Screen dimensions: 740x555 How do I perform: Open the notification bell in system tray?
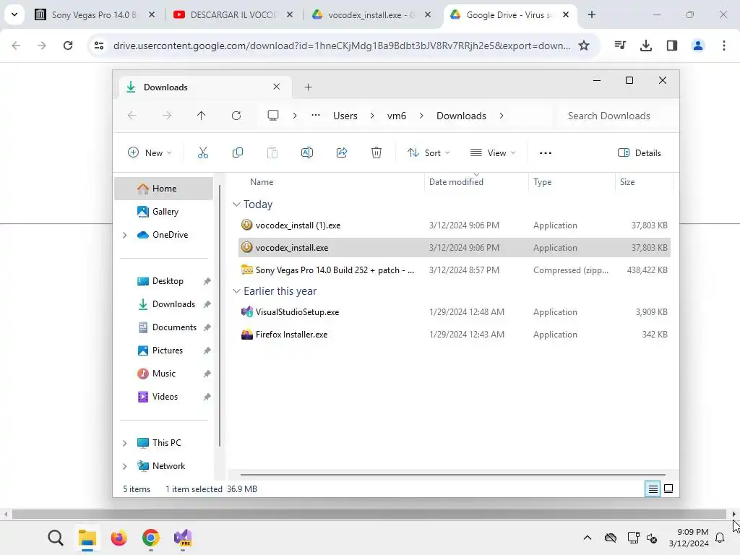[720, 538]
